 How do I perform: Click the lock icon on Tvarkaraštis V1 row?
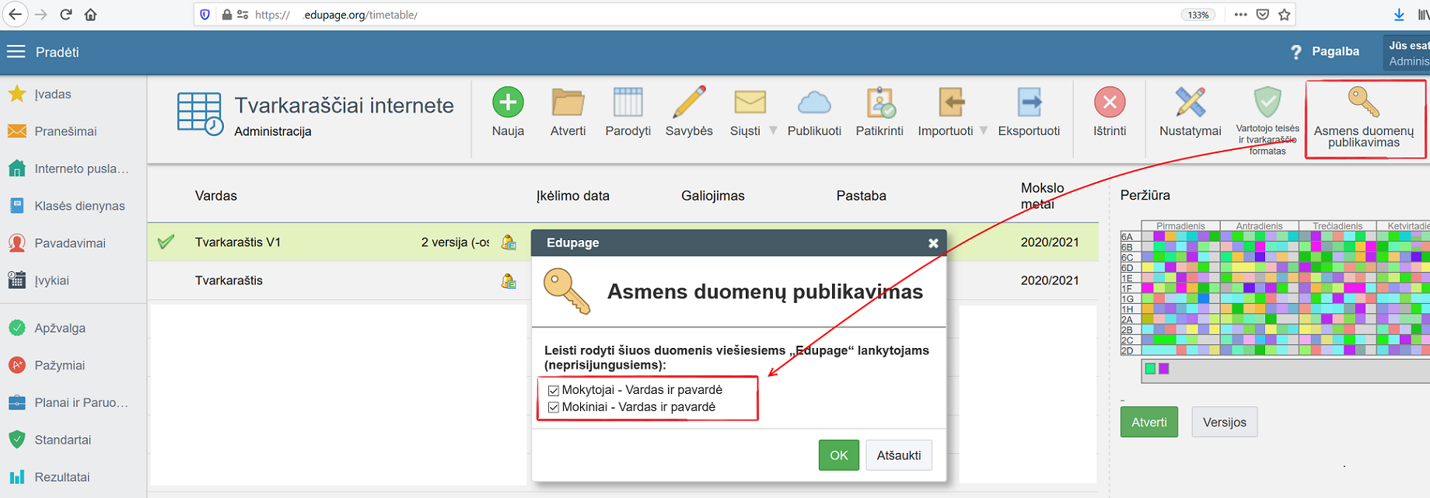pos(509,242)
